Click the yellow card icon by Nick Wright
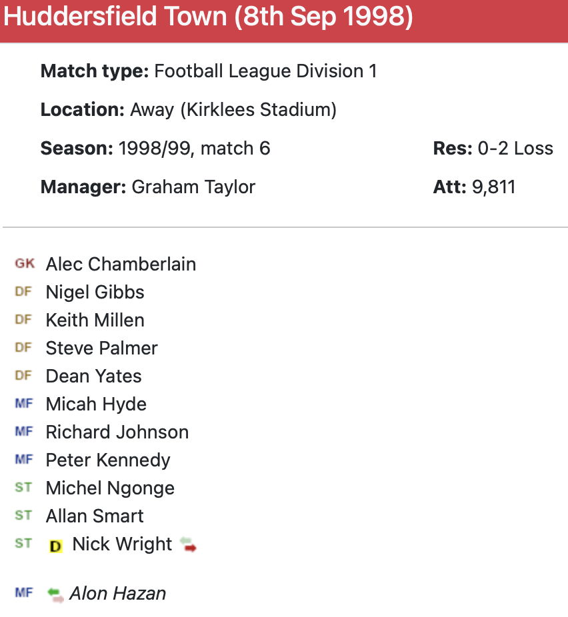The width and height of the screenshot is (568, 617). [56, 546]
